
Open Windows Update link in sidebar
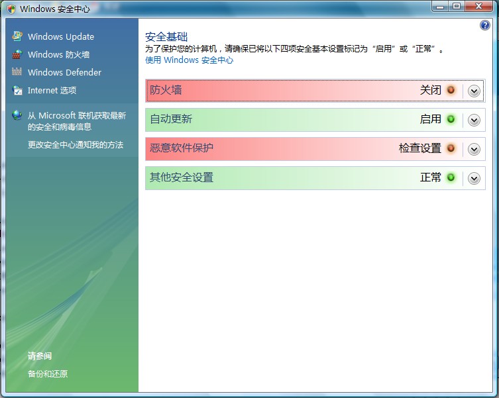pos(61,36)
